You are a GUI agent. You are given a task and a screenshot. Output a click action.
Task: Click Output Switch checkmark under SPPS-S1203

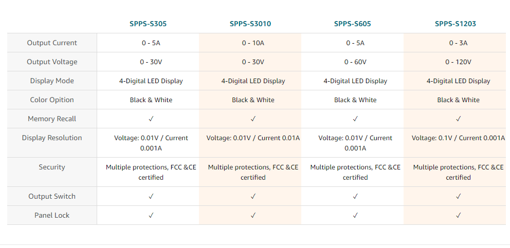458,196
